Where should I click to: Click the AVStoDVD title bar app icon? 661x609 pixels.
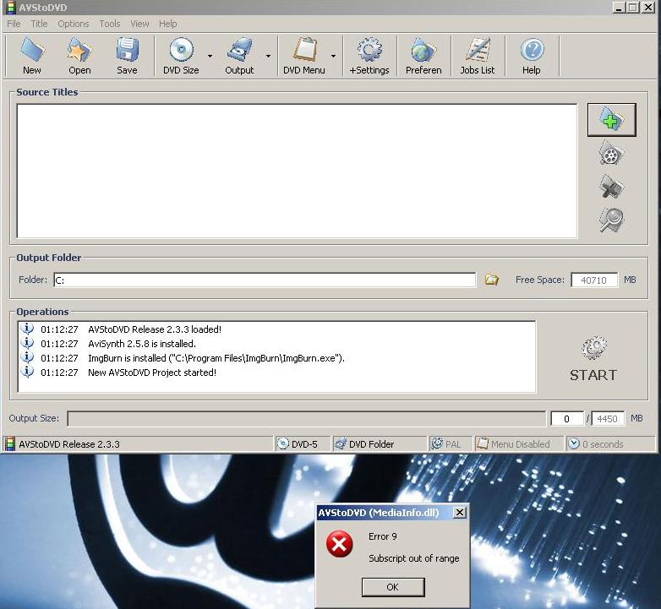click(x=10, y=7)
